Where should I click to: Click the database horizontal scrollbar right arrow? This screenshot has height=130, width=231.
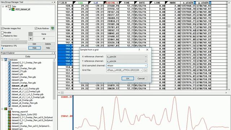pyautogui.click(x=226, y=92)
